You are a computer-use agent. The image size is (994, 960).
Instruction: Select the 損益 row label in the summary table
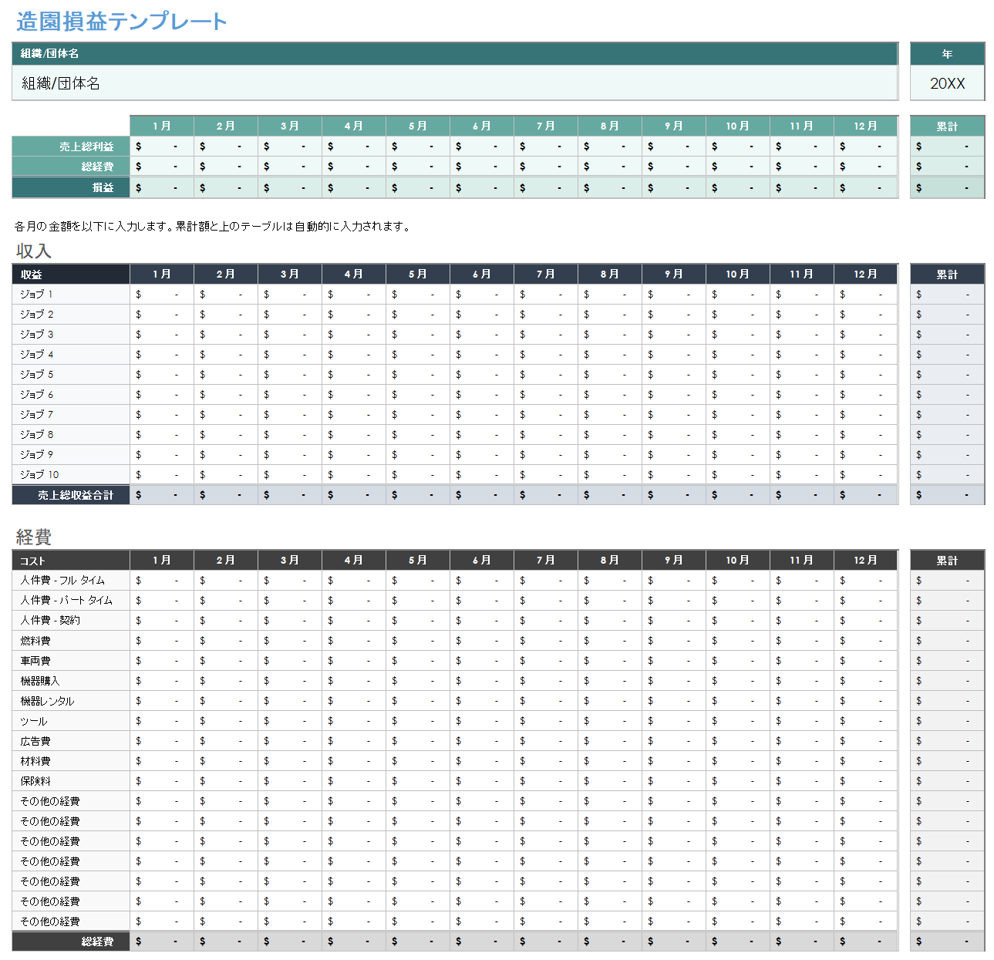(71, 187)
